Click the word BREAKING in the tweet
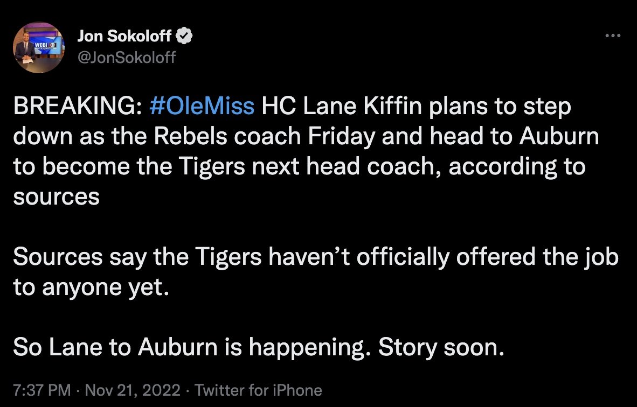This screenshot has width=637, height=407. 76,107
